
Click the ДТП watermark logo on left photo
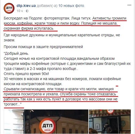click(47, 126)
